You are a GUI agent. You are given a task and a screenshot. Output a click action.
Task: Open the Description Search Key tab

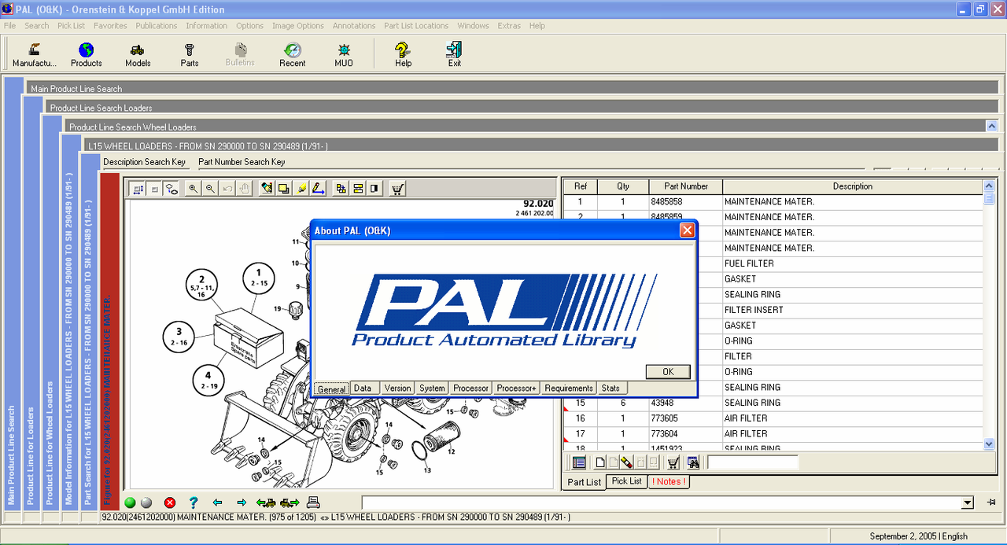click(x=145, y=162)
